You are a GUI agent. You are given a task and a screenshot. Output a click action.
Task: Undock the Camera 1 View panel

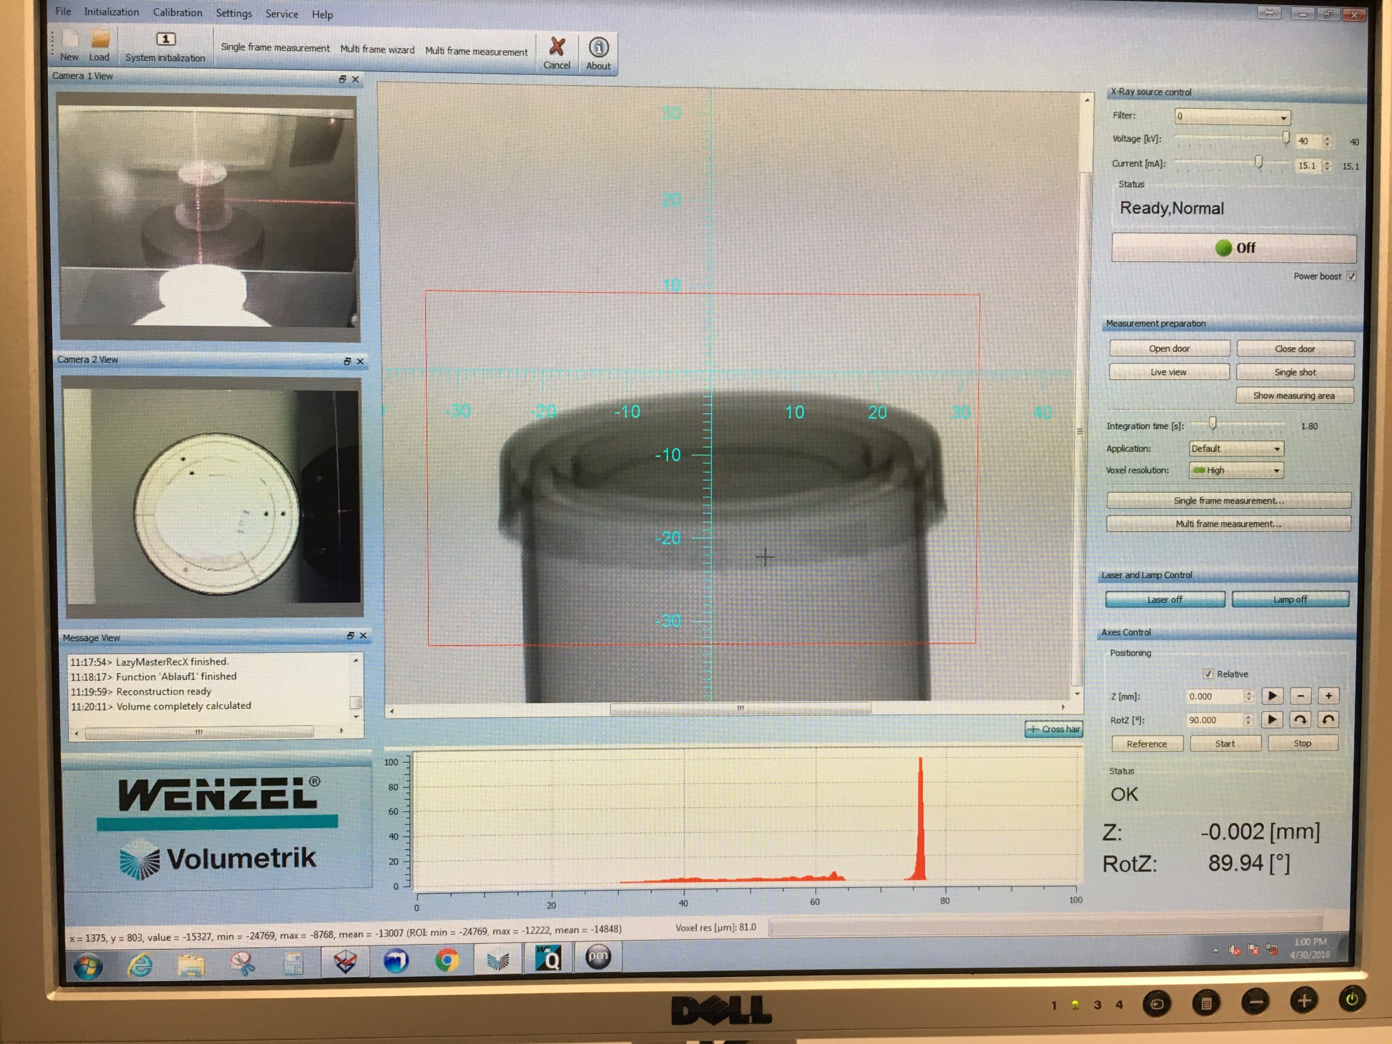(x=343, y=79)
